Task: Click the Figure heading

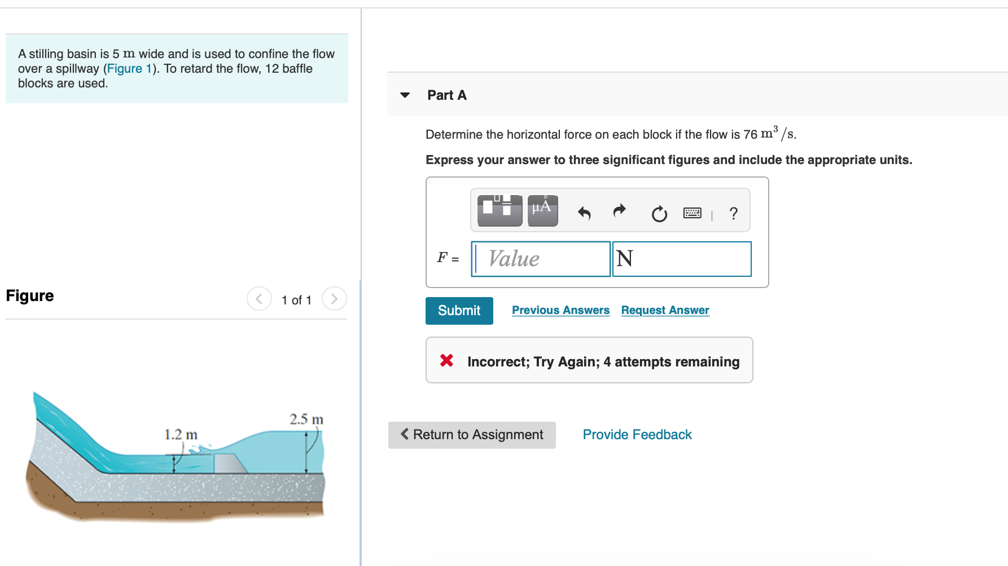Action: click(x=30, y=296)
